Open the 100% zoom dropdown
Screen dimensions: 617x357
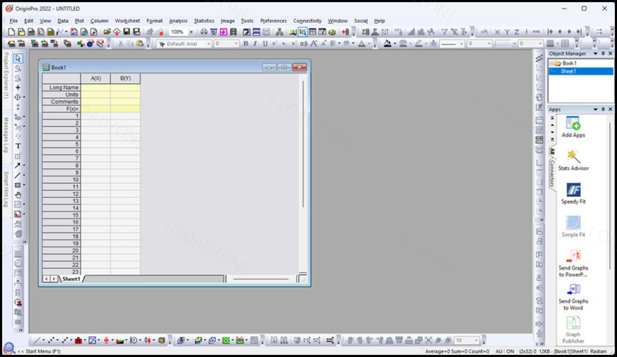point(192,32)
